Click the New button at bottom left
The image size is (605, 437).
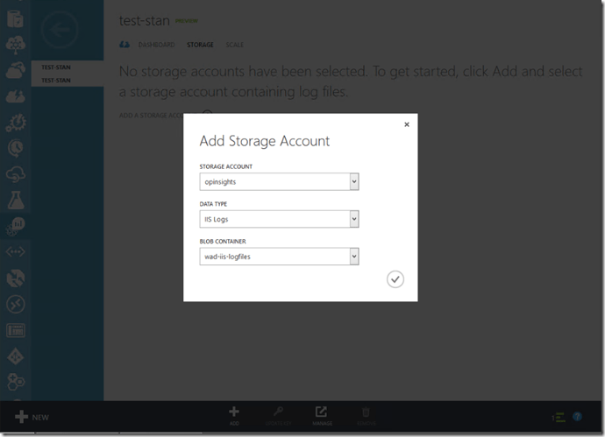pyautogui.click(x=32, y=418)
